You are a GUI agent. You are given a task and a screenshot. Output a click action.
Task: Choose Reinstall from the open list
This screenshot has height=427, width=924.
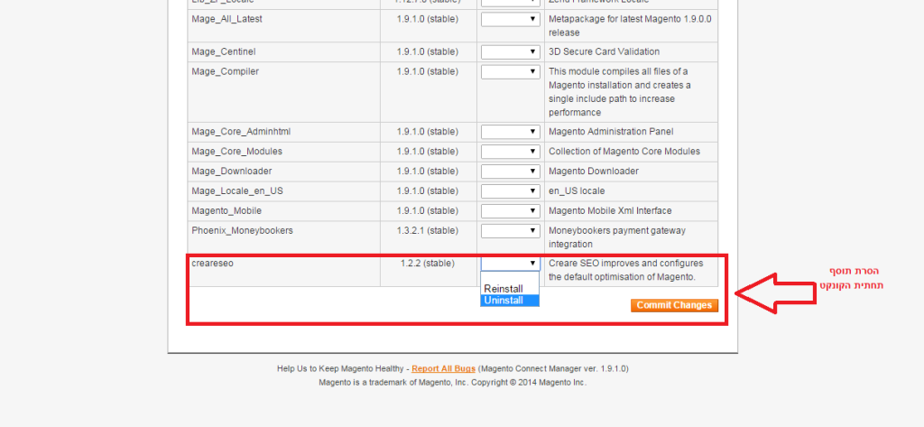pos(510,289)
